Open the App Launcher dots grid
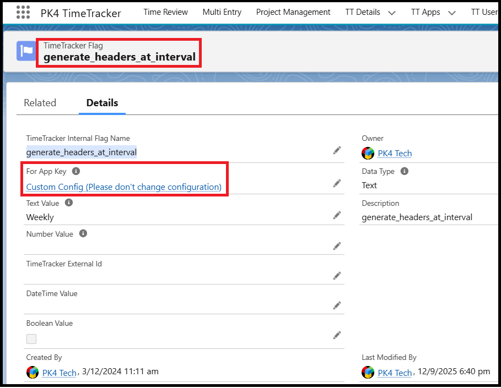The width and height of the screenshot is (501, 388). pos(23,13)
